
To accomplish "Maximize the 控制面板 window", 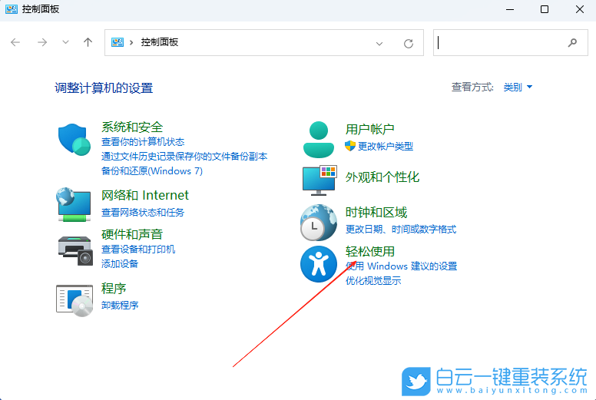I will point(545,9).
